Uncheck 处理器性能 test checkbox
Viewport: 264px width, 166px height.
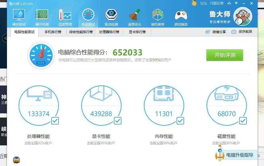click(x=55, y=121)
